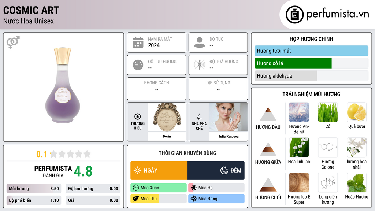Click the Hương cỏ lá accord bar
The image size is (375, 211).
pos(311,63)
